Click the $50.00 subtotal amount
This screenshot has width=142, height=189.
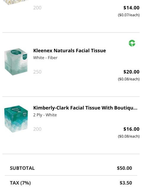pos(124,168)
